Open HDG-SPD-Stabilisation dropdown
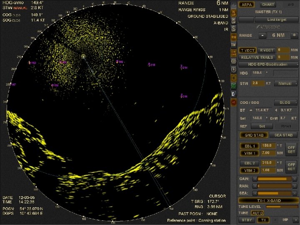300x225 pixels. [268, 64]
